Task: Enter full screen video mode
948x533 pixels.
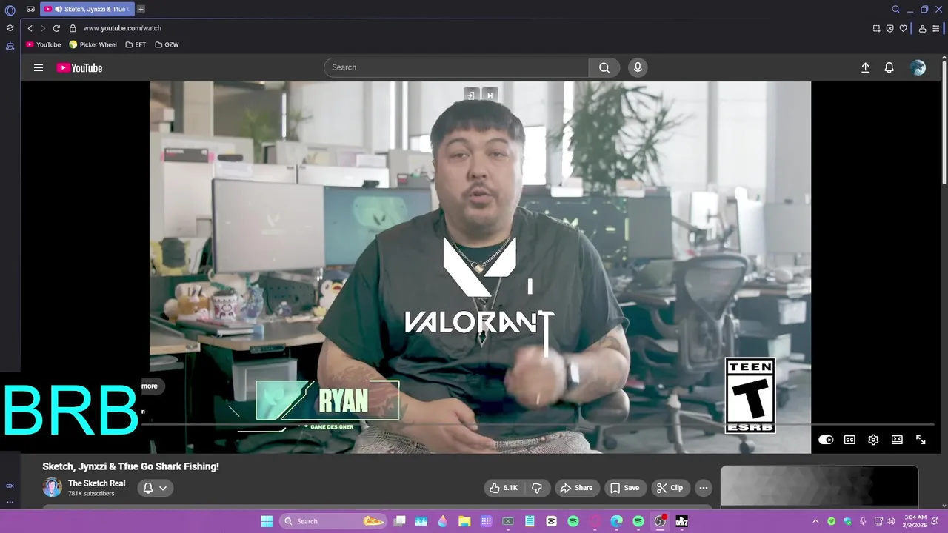Action: (x=921, y=440)
